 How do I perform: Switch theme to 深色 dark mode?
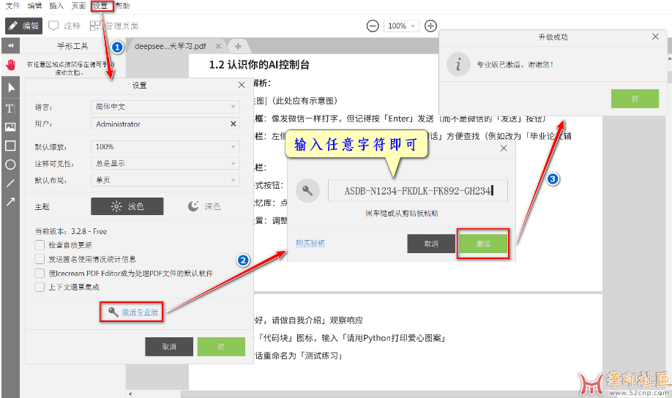[204, 206]
